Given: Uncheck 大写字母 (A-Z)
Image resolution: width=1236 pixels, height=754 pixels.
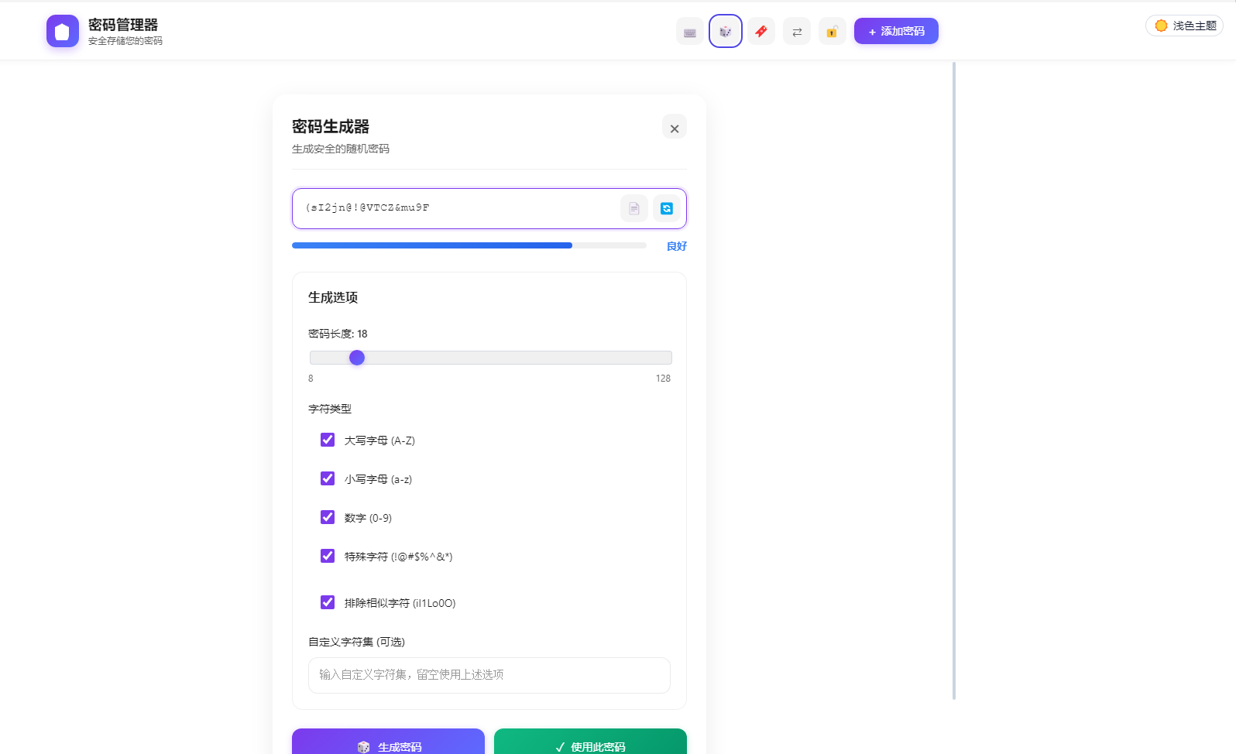Looking at the screenshot, I should tap(328, 440).
